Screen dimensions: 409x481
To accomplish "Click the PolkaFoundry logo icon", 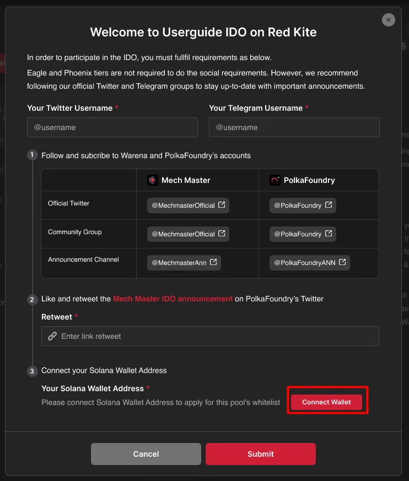I will click(x=275, y=180).
